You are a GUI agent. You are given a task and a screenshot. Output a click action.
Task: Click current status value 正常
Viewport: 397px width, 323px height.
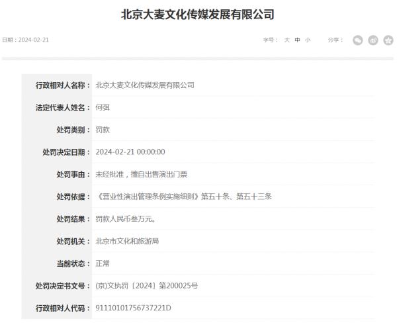pyautogui.click(x=103, y=263)
